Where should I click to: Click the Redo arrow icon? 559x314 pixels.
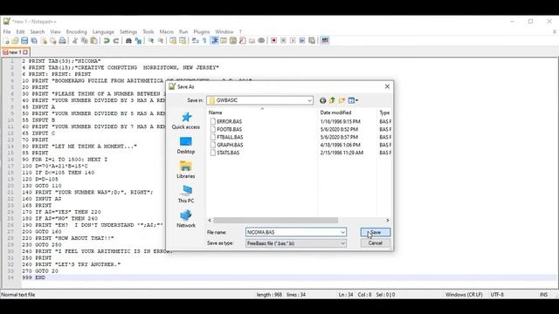click(116, 41)
